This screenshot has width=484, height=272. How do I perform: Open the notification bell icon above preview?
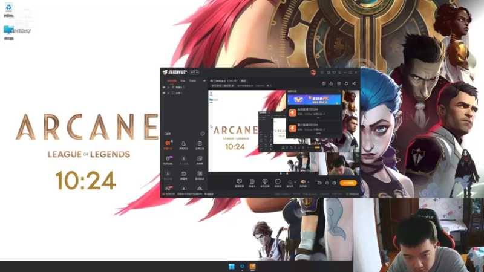coord(346,83)
